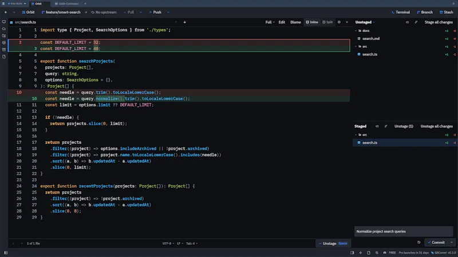Viewport: 458px width, 257px height.
Task: Switch diff to Inline view
Action: click(312, 22)
